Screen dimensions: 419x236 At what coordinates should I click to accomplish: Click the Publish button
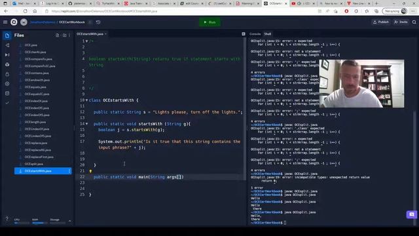[x=381, y=22]
